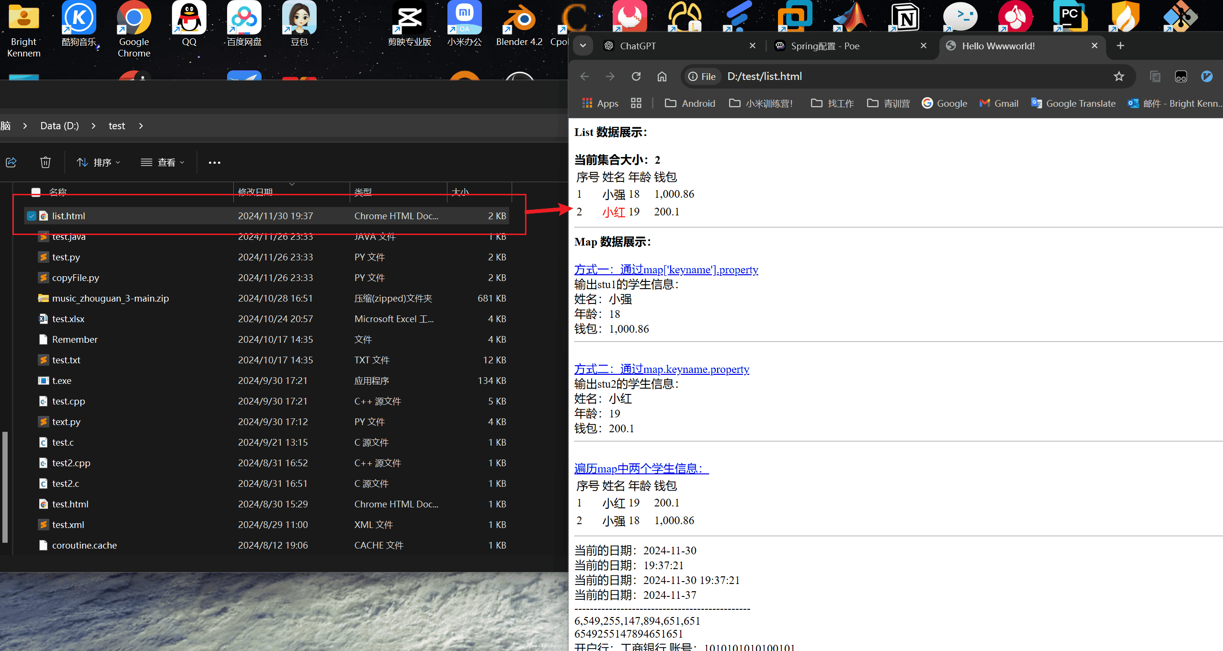Click the share icon in Explorer toolbar
1223x651 pixels.
(x=11, y=162)
